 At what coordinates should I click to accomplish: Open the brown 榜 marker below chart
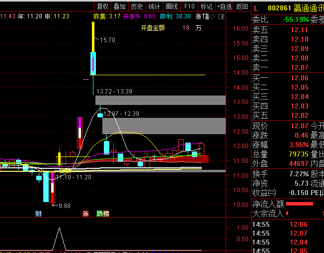[106, 214]
